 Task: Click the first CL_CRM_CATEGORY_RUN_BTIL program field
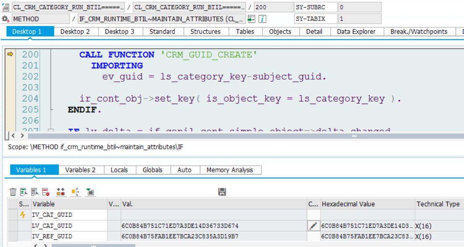(x=68, y=7)
